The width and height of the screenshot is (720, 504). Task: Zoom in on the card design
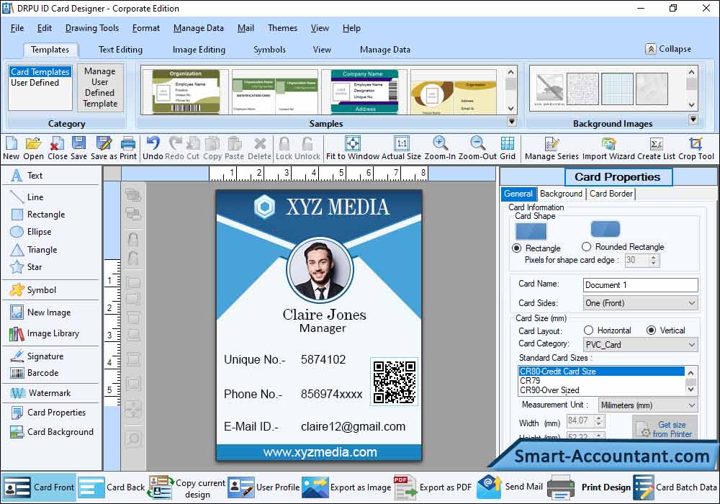(x=440, y=148)
